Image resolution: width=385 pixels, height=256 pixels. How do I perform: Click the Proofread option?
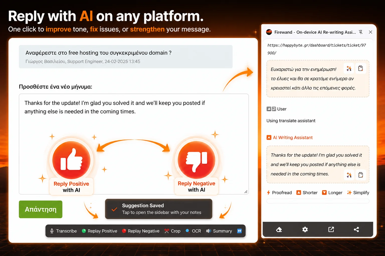279,192
